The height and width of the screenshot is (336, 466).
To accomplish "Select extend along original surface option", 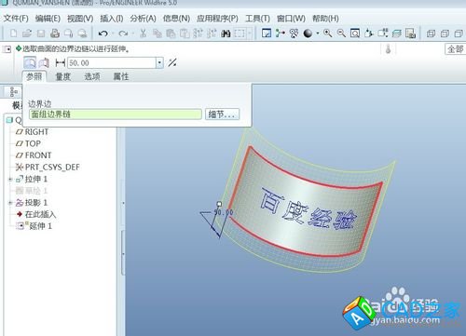I will (x=30, y=63).
